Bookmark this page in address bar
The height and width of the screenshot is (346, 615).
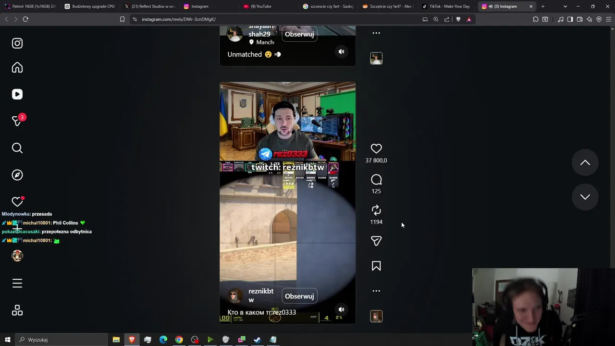[x=122, y=19]
